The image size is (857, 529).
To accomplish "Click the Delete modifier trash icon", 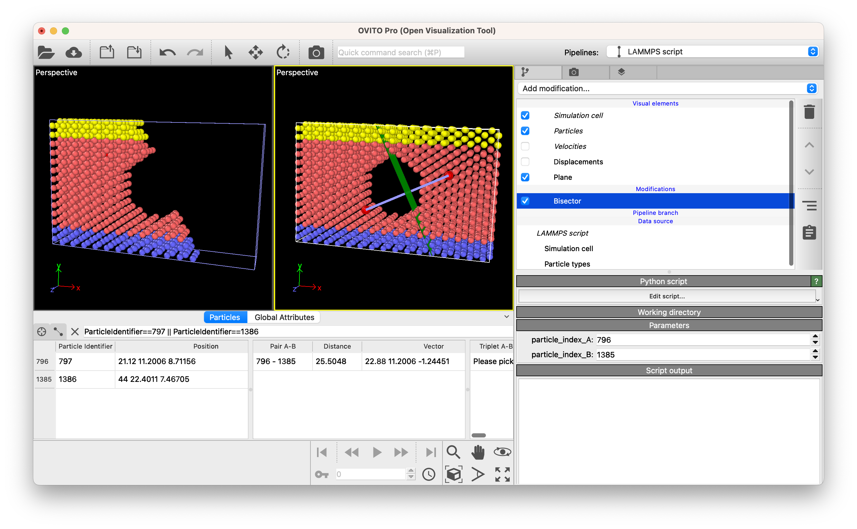I will 809,112.
